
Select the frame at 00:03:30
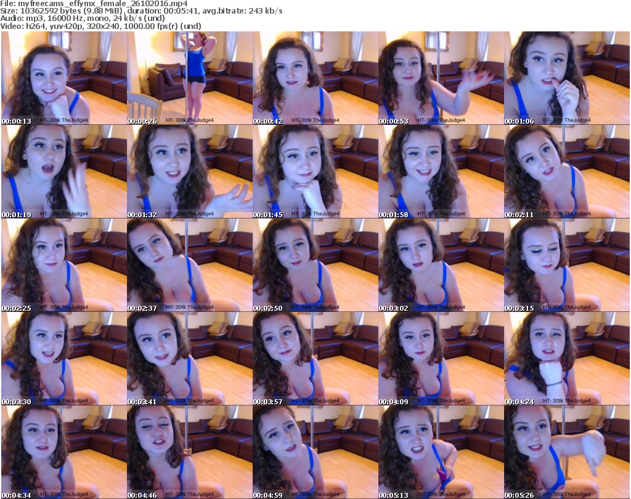tap(64, 358)
